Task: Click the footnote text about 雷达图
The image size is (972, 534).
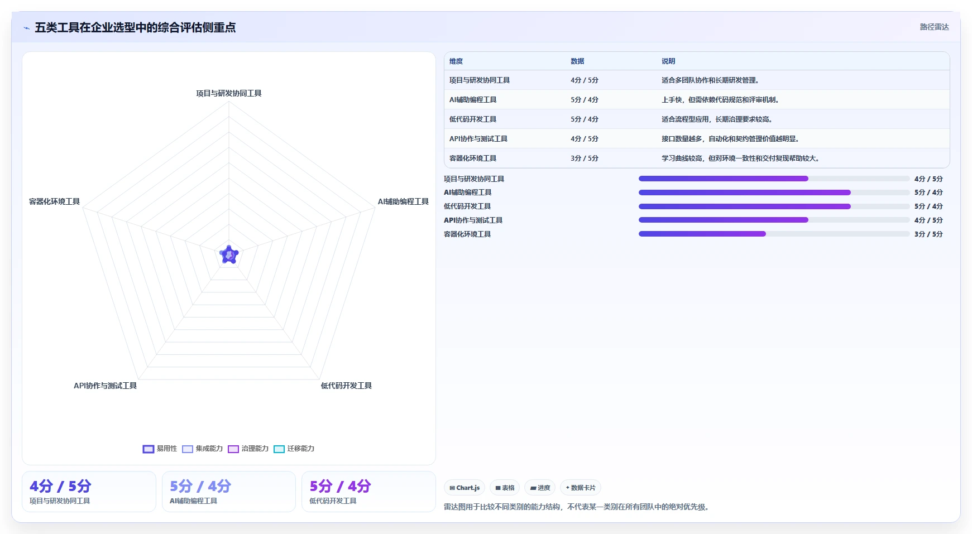Action: point(577,507)
